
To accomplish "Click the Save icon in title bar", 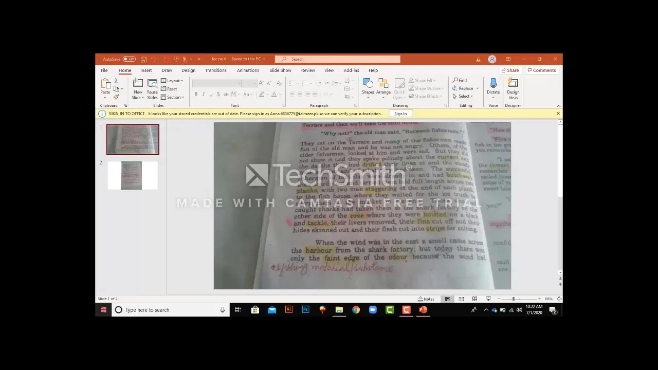I will click(x=143, y=59).
